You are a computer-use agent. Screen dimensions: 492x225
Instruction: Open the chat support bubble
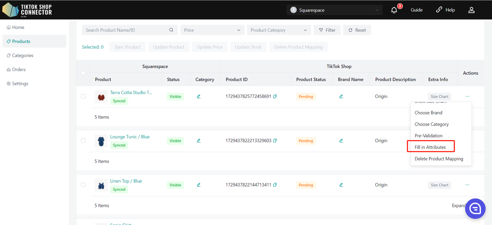[475, 208]
